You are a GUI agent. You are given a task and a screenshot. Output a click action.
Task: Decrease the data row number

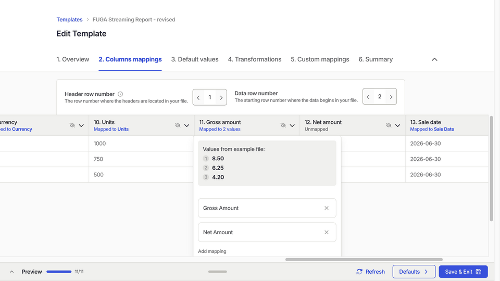(x=368, y=97)
